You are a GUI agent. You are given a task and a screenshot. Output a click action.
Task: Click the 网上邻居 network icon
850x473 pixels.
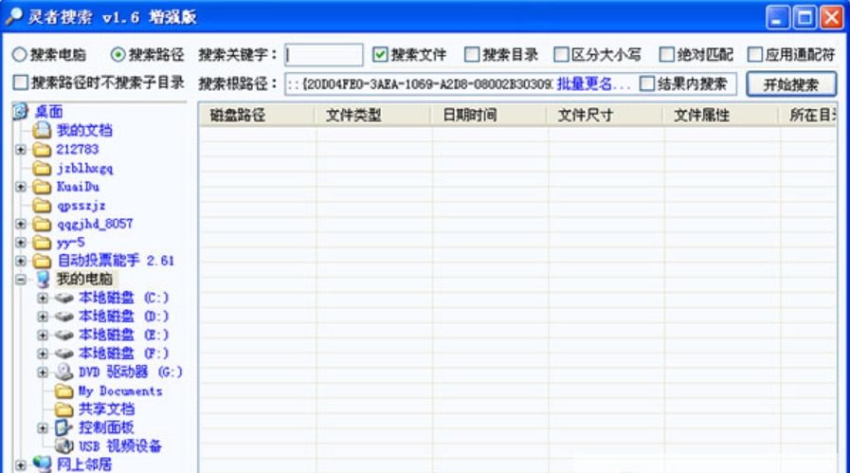coord(43,464)
